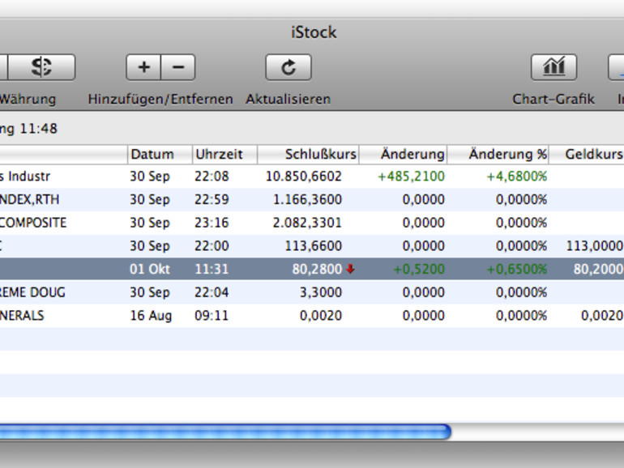Click the currency dollar icon button
This screenshot has height=468, width=624.
tap(41, 67)
